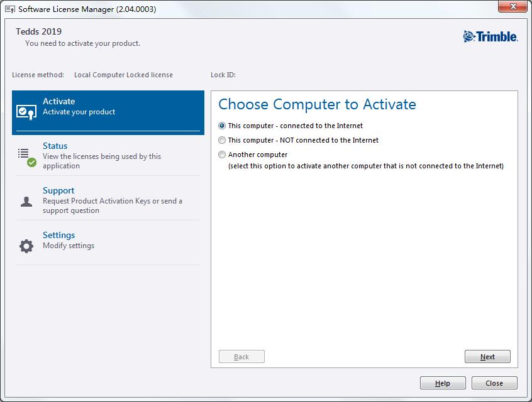Click 'Activate your product' description text
Image resolution: width=532 pixels, height=402 pixels.
point(79,112)
